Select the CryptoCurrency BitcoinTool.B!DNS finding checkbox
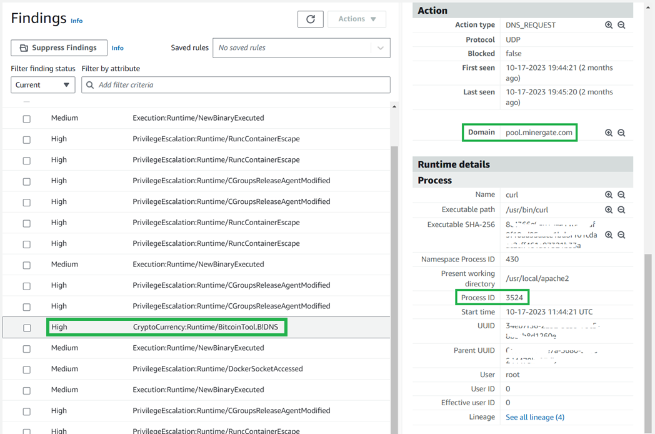The width and height of the screenshot is (655, 434). 26,326
